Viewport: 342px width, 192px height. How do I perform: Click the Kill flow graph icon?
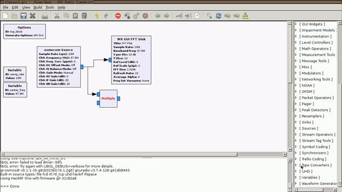click(145, 15)
